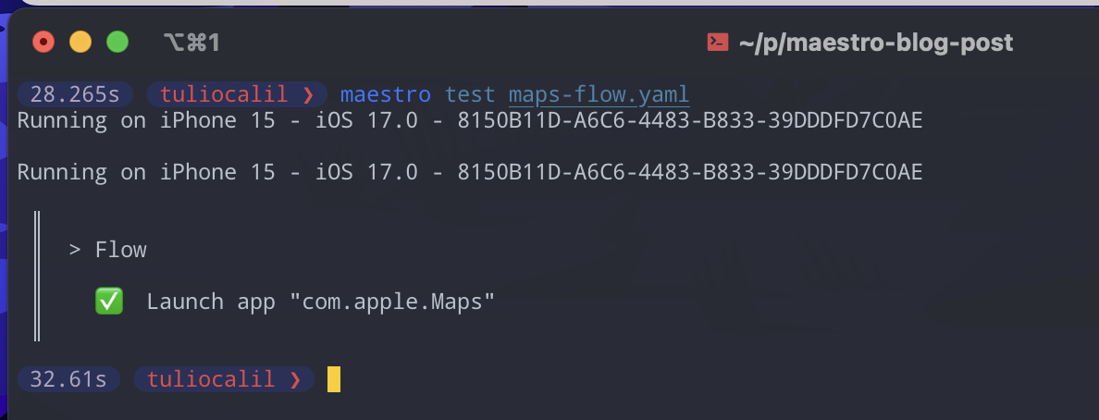Click the red terminal icon in title

pos(717,43)
